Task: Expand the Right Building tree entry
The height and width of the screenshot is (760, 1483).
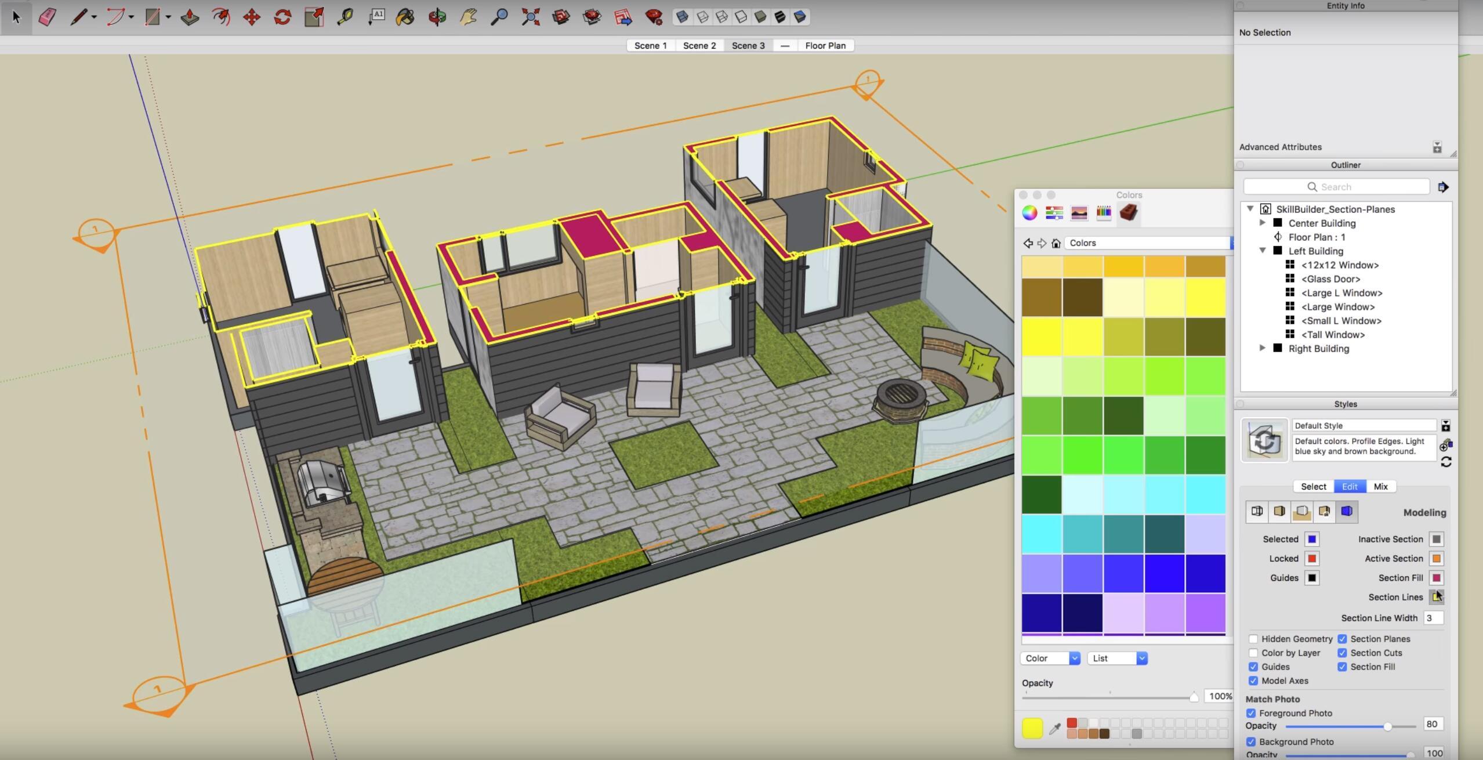Action: (x=1264, y=348)
